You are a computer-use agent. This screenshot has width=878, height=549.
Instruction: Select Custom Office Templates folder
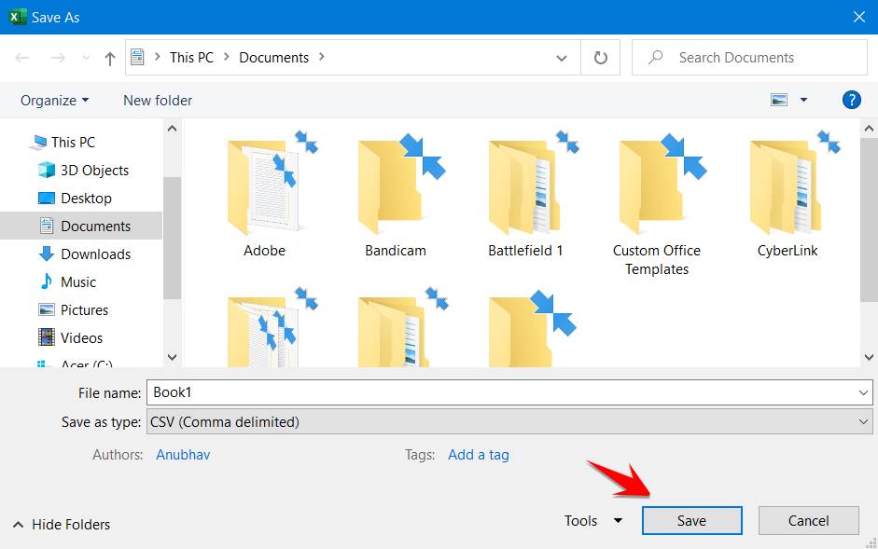[x=656, y=202]
